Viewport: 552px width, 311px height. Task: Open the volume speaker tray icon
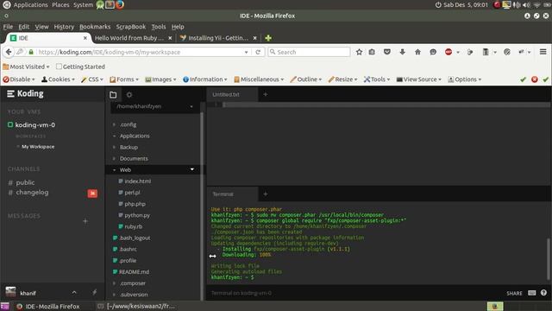coord(526,5)
